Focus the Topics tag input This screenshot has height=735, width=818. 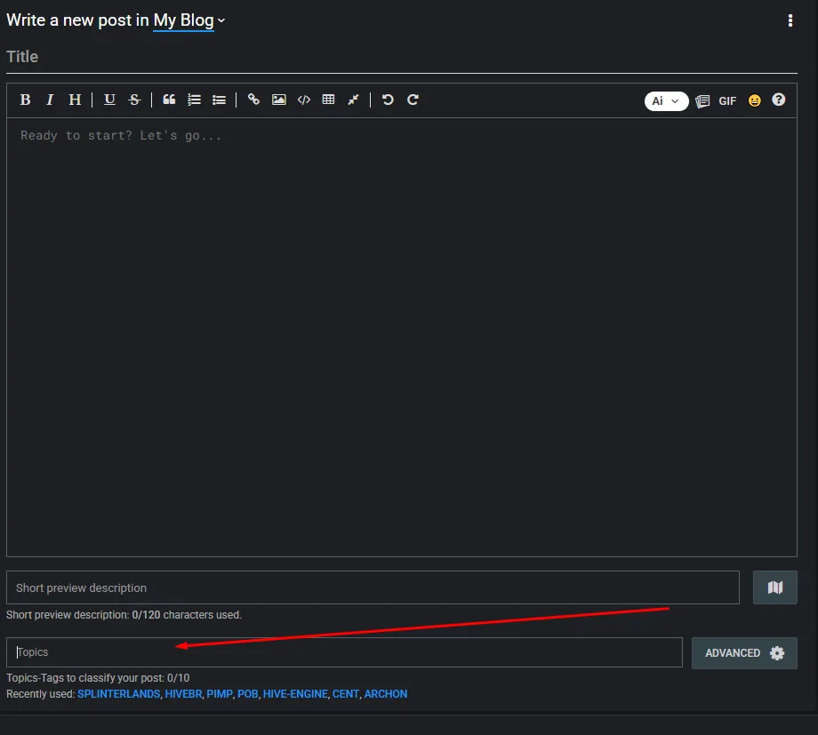pos(344,652)
